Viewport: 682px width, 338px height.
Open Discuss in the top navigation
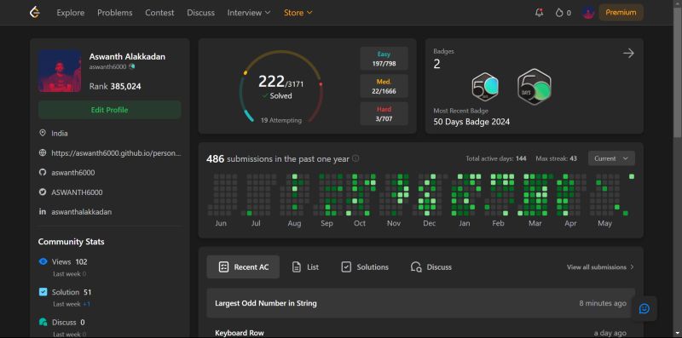pos(200,13)
